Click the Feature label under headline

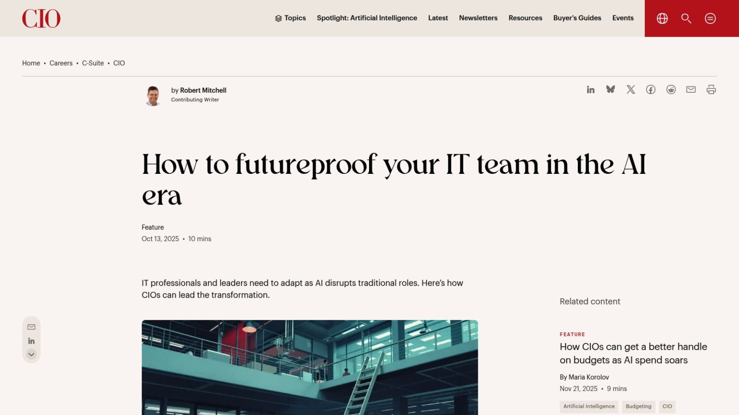click(153, 227)
